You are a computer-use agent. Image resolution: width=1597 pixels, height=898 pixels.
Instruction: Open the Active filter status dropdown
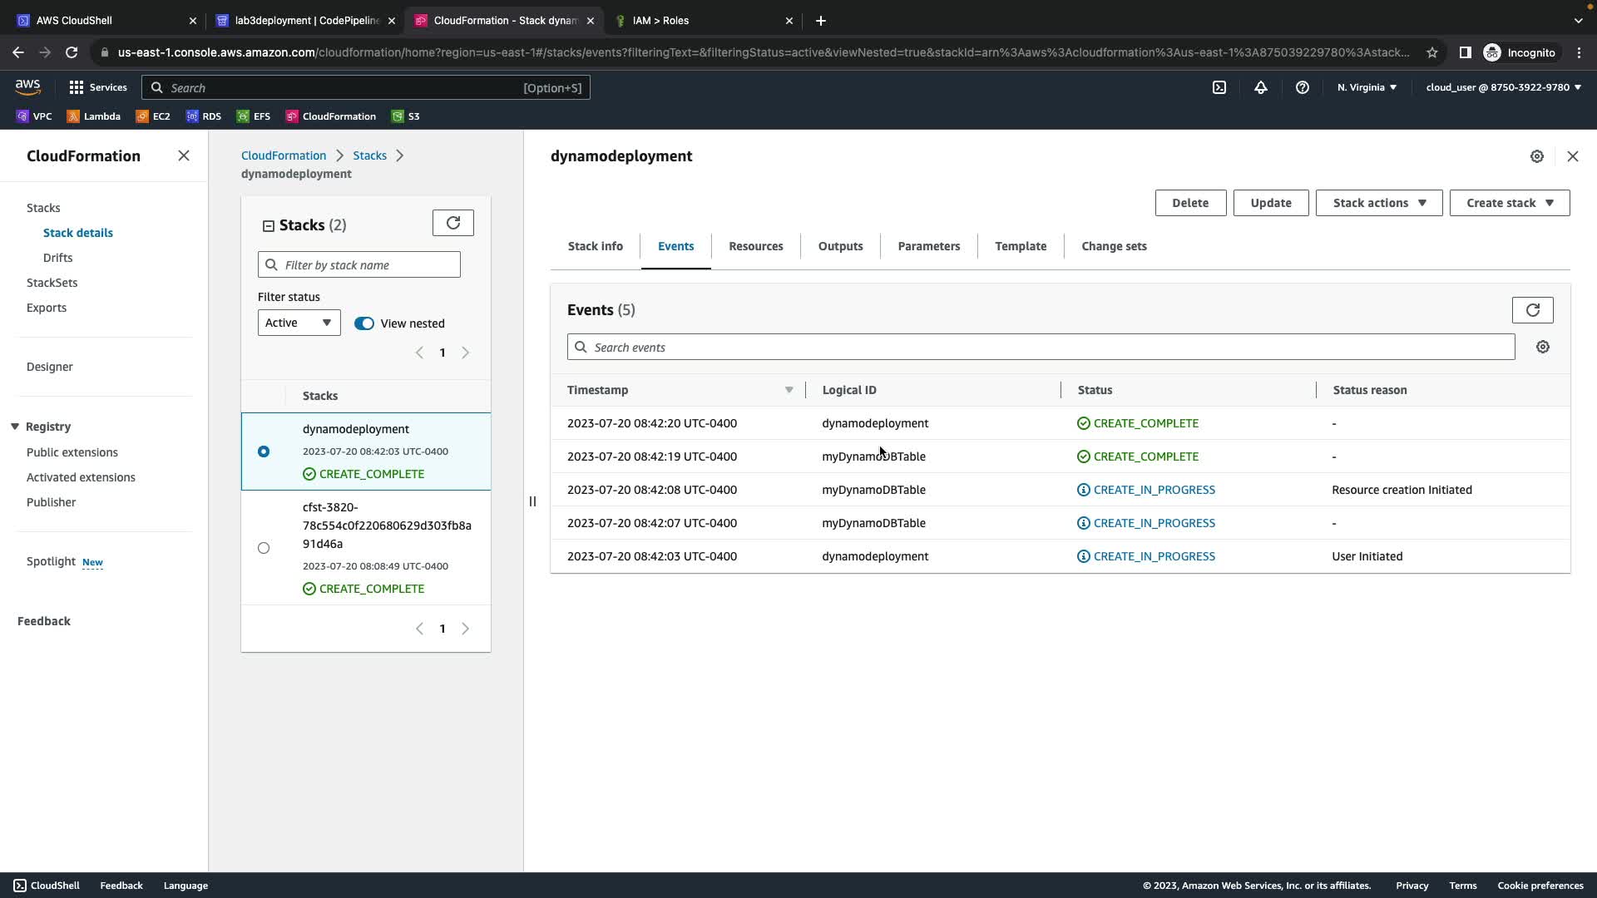pos(299,323)
